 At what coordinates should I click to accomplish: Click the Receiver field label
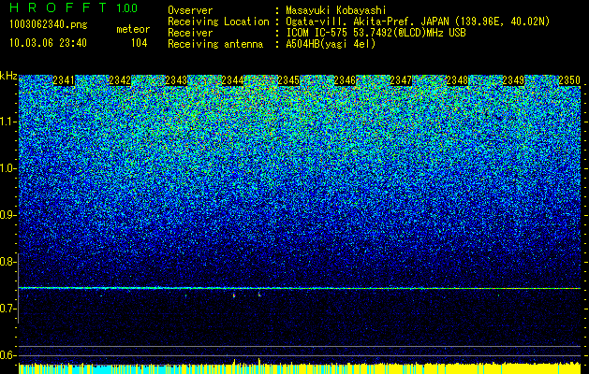[x=190, y=33]
